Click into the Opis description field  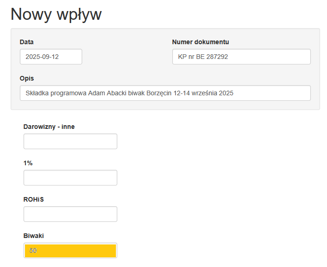(165, 93)
